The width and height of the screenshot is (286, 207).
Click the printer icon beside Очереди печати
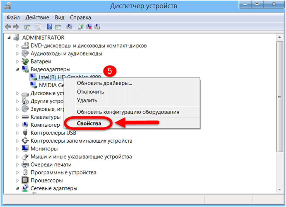point(25,164)
